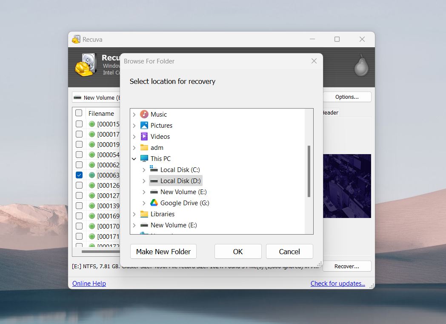Sort by the Filename column header

click(x=101, y=114)
